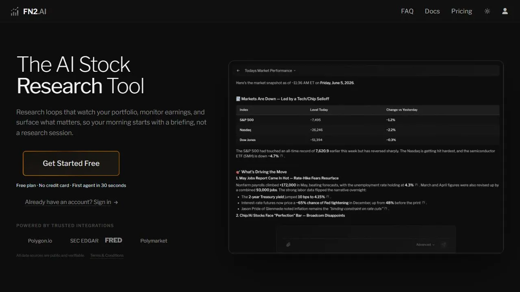Open the Advanced options dropdown
Screen dimensions: 520x292
coord(425,245)
